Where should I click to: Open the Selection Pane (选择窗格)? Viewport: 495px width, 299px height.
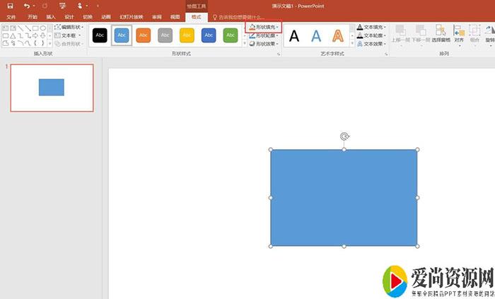click(x=440, y=33)
